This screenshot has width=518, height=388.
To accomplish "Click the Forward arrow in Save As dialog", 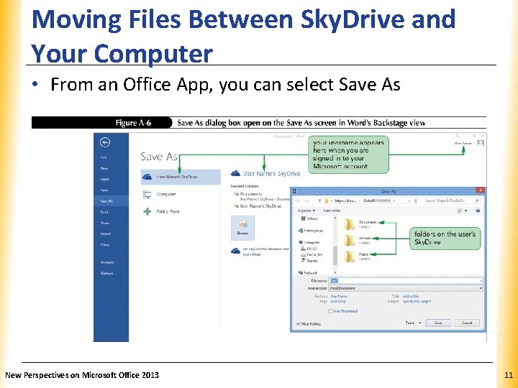I will pyautogui.click(x=306, y=200).
